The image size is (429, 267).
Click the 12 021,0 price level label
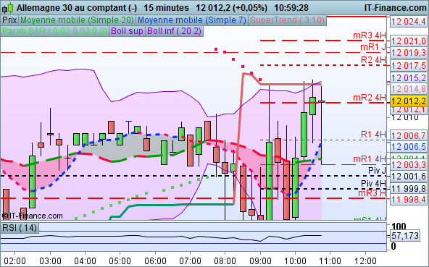coord(409,41)
